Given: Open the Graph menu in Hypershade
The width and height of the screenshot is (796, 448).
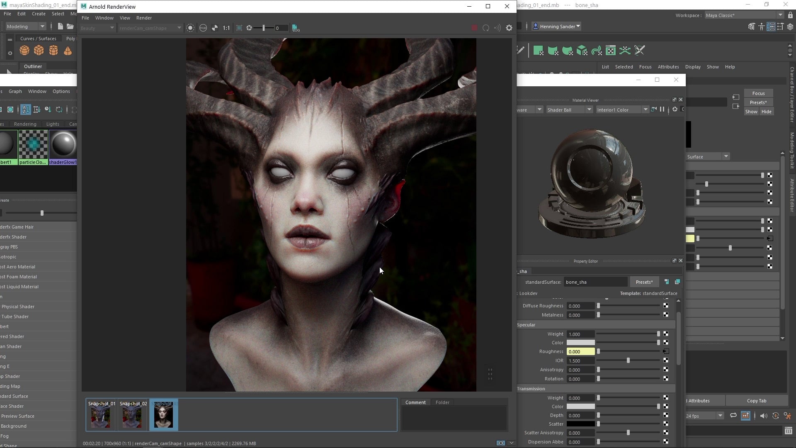Looking at the screenshot, I should [x=15, y=91].
